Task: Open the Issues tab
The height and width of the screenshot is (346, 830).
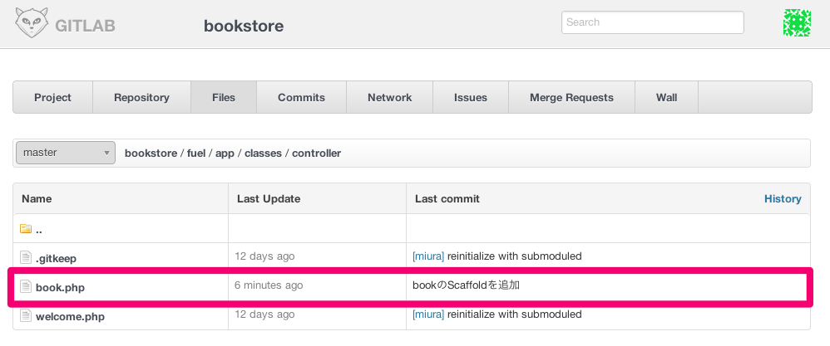Action: pyautogui.click(x=470, y=97)
